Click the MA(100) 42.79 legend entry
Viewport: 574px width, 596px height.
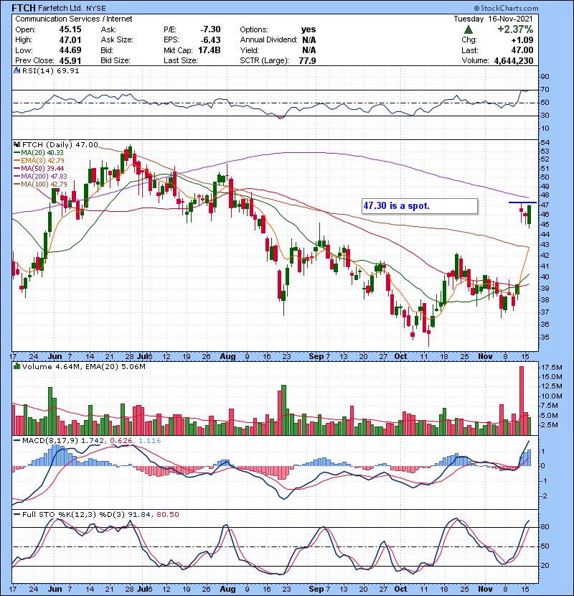(41, 185)
